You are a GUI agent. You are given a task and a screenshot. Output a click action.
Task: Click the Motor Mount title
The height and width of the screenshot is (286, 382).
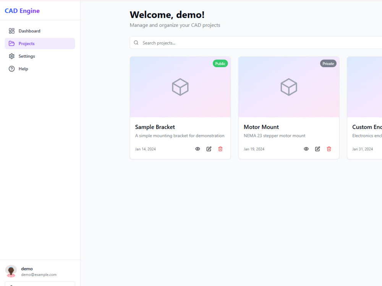click(x=261, y=127)
